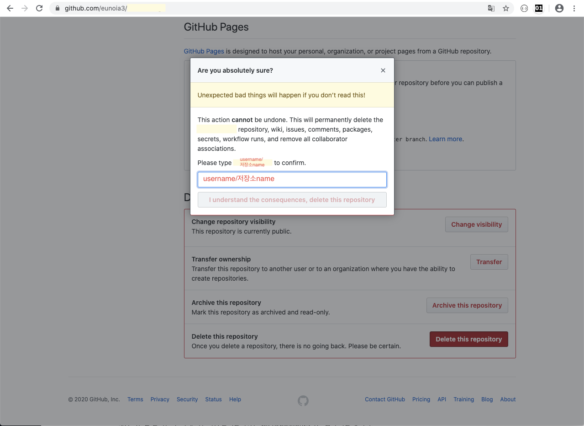The height and width of the screenshot is (426, 584).
Task: Open the black 01 extension icon
Action: click(539, 8)
